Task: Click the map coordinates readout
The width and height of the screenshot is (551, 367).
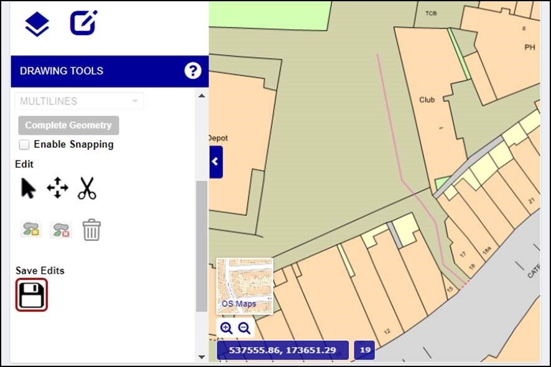Action: 282,350
